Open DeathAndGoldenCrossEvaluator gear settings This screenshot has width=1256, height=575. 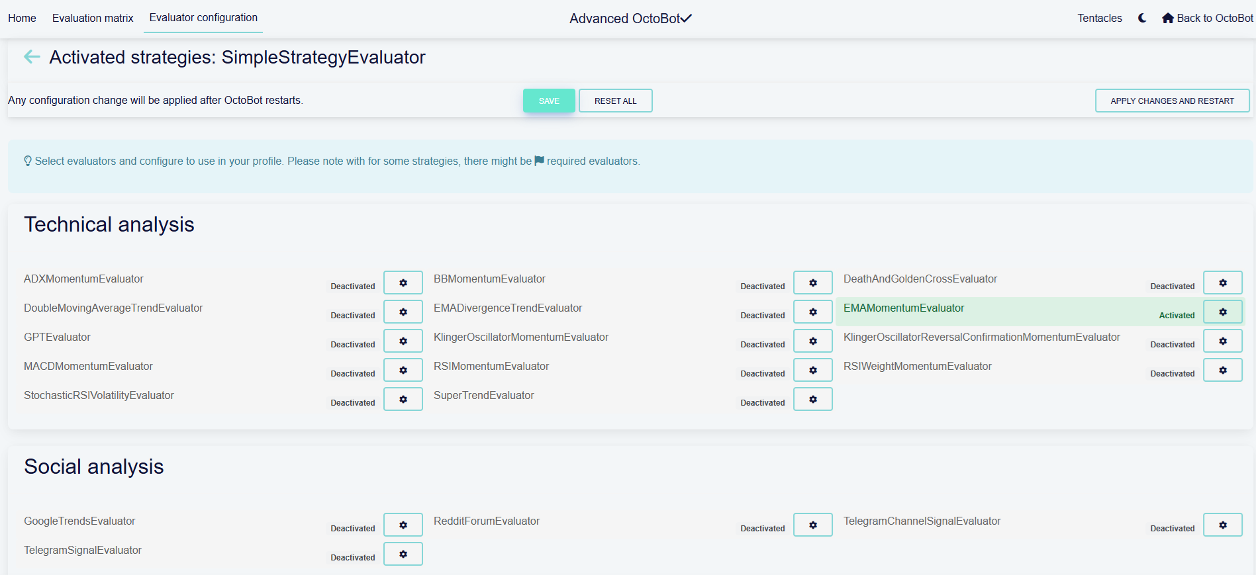tap(1223, 283)
